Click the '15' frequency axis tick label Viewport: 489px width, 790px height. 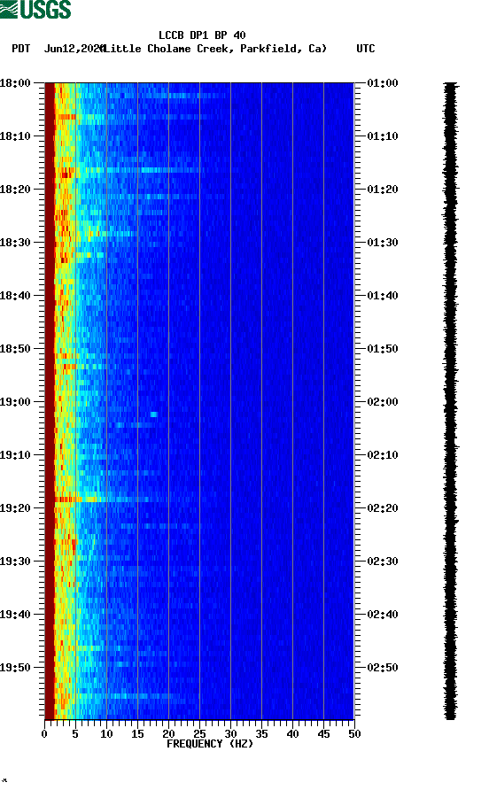pos(137,734)
